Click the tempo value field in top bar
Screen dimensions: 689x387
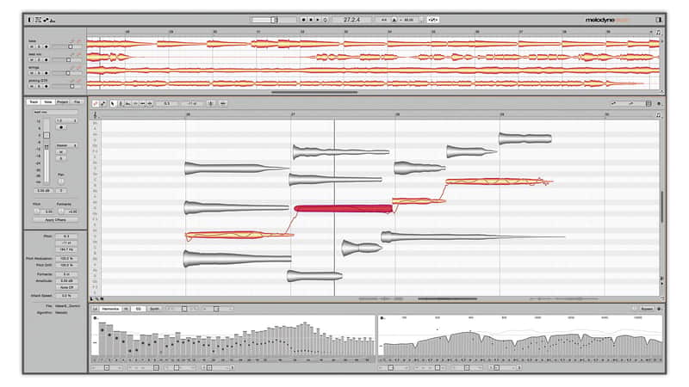tap(408, 20)
